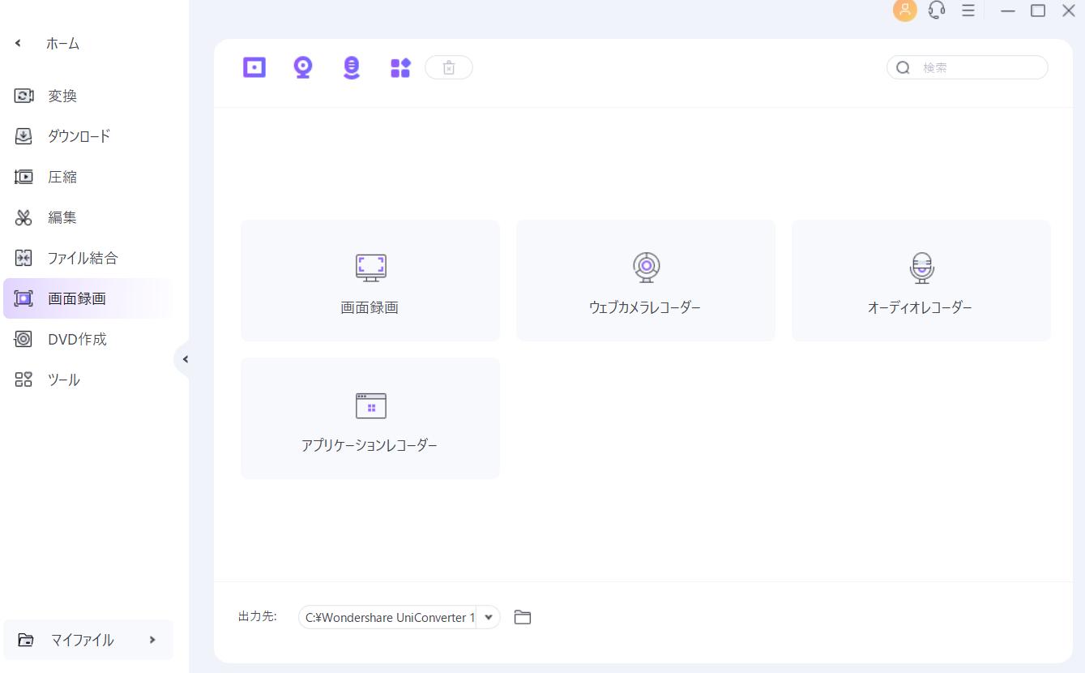The height and width of the screenshot is (673, 1085).
Task: Open the output folder icon
Action: (523, 617)
